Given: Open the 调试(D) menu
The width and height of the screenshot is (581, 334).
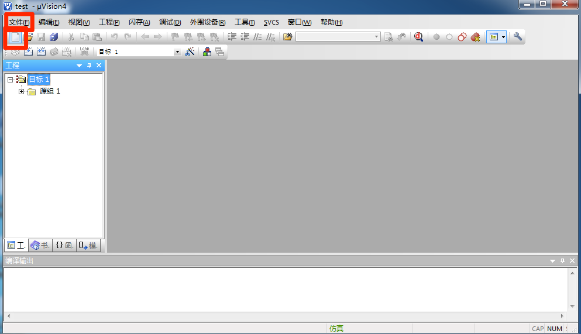Looking at the screenshot, I should coord(170,22).
